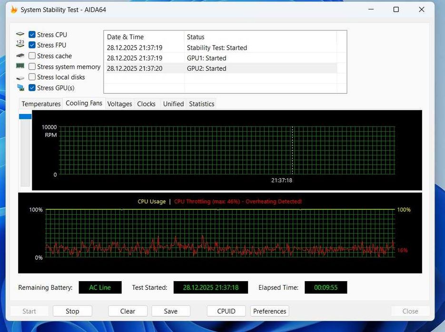Viewport: 445px width, 332px height.
Task: Click the Clear button
Action: (x=128, y=311)
